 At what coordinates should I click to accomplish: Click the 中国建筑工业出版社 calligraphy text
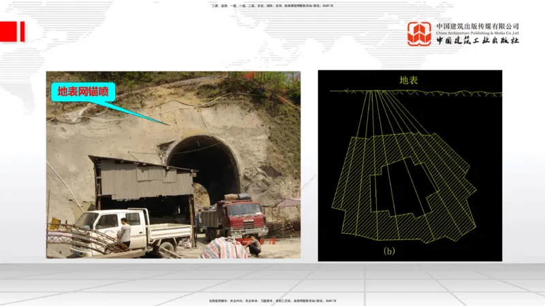[478, 40]
